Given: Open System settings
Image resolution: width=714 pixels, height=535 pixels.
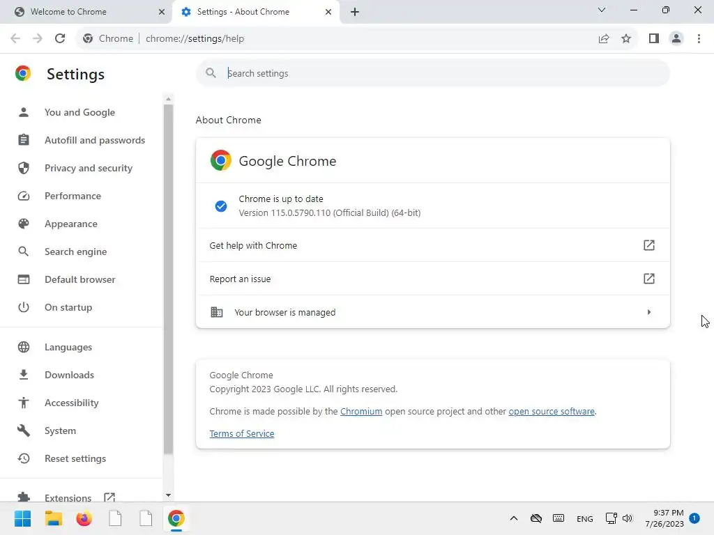Looking at the screenshot, I should (x=60, y=431).
